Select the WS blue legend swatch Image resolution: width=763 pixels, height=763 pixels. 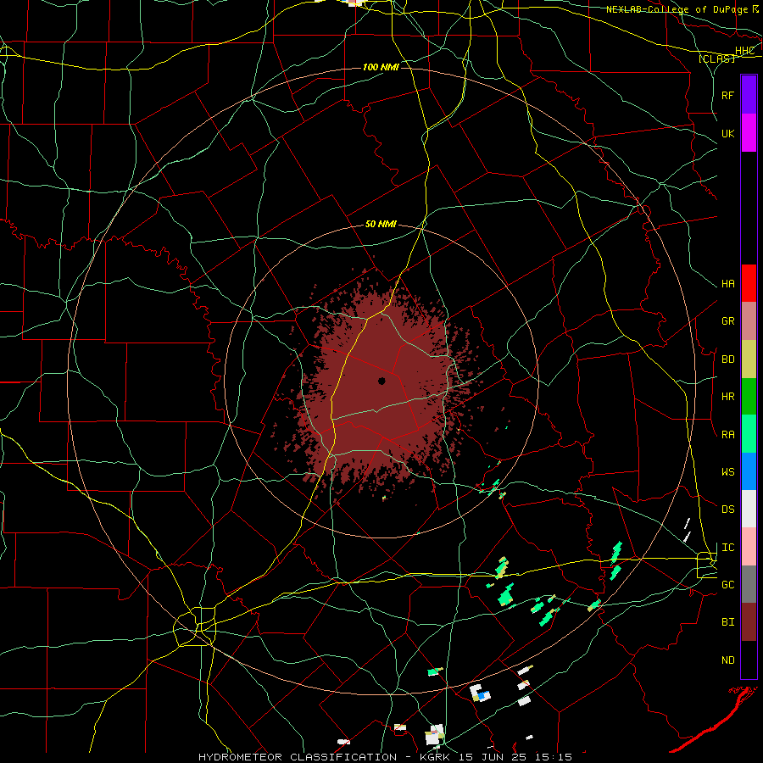pyautogui.click(x=749, y=471)
